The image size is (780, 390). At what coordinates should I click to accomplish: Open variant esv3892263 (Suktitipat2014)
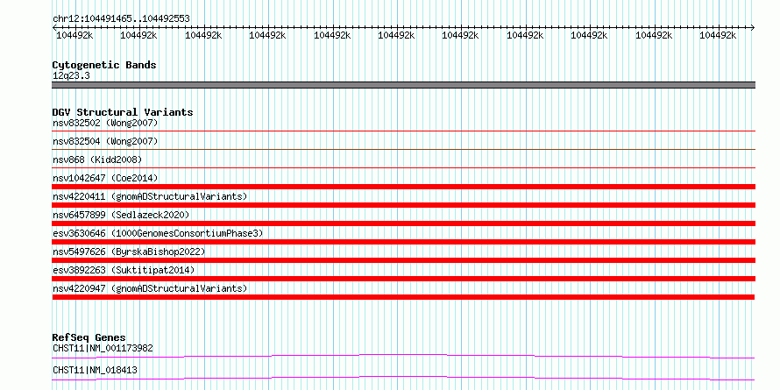[124, 270]
